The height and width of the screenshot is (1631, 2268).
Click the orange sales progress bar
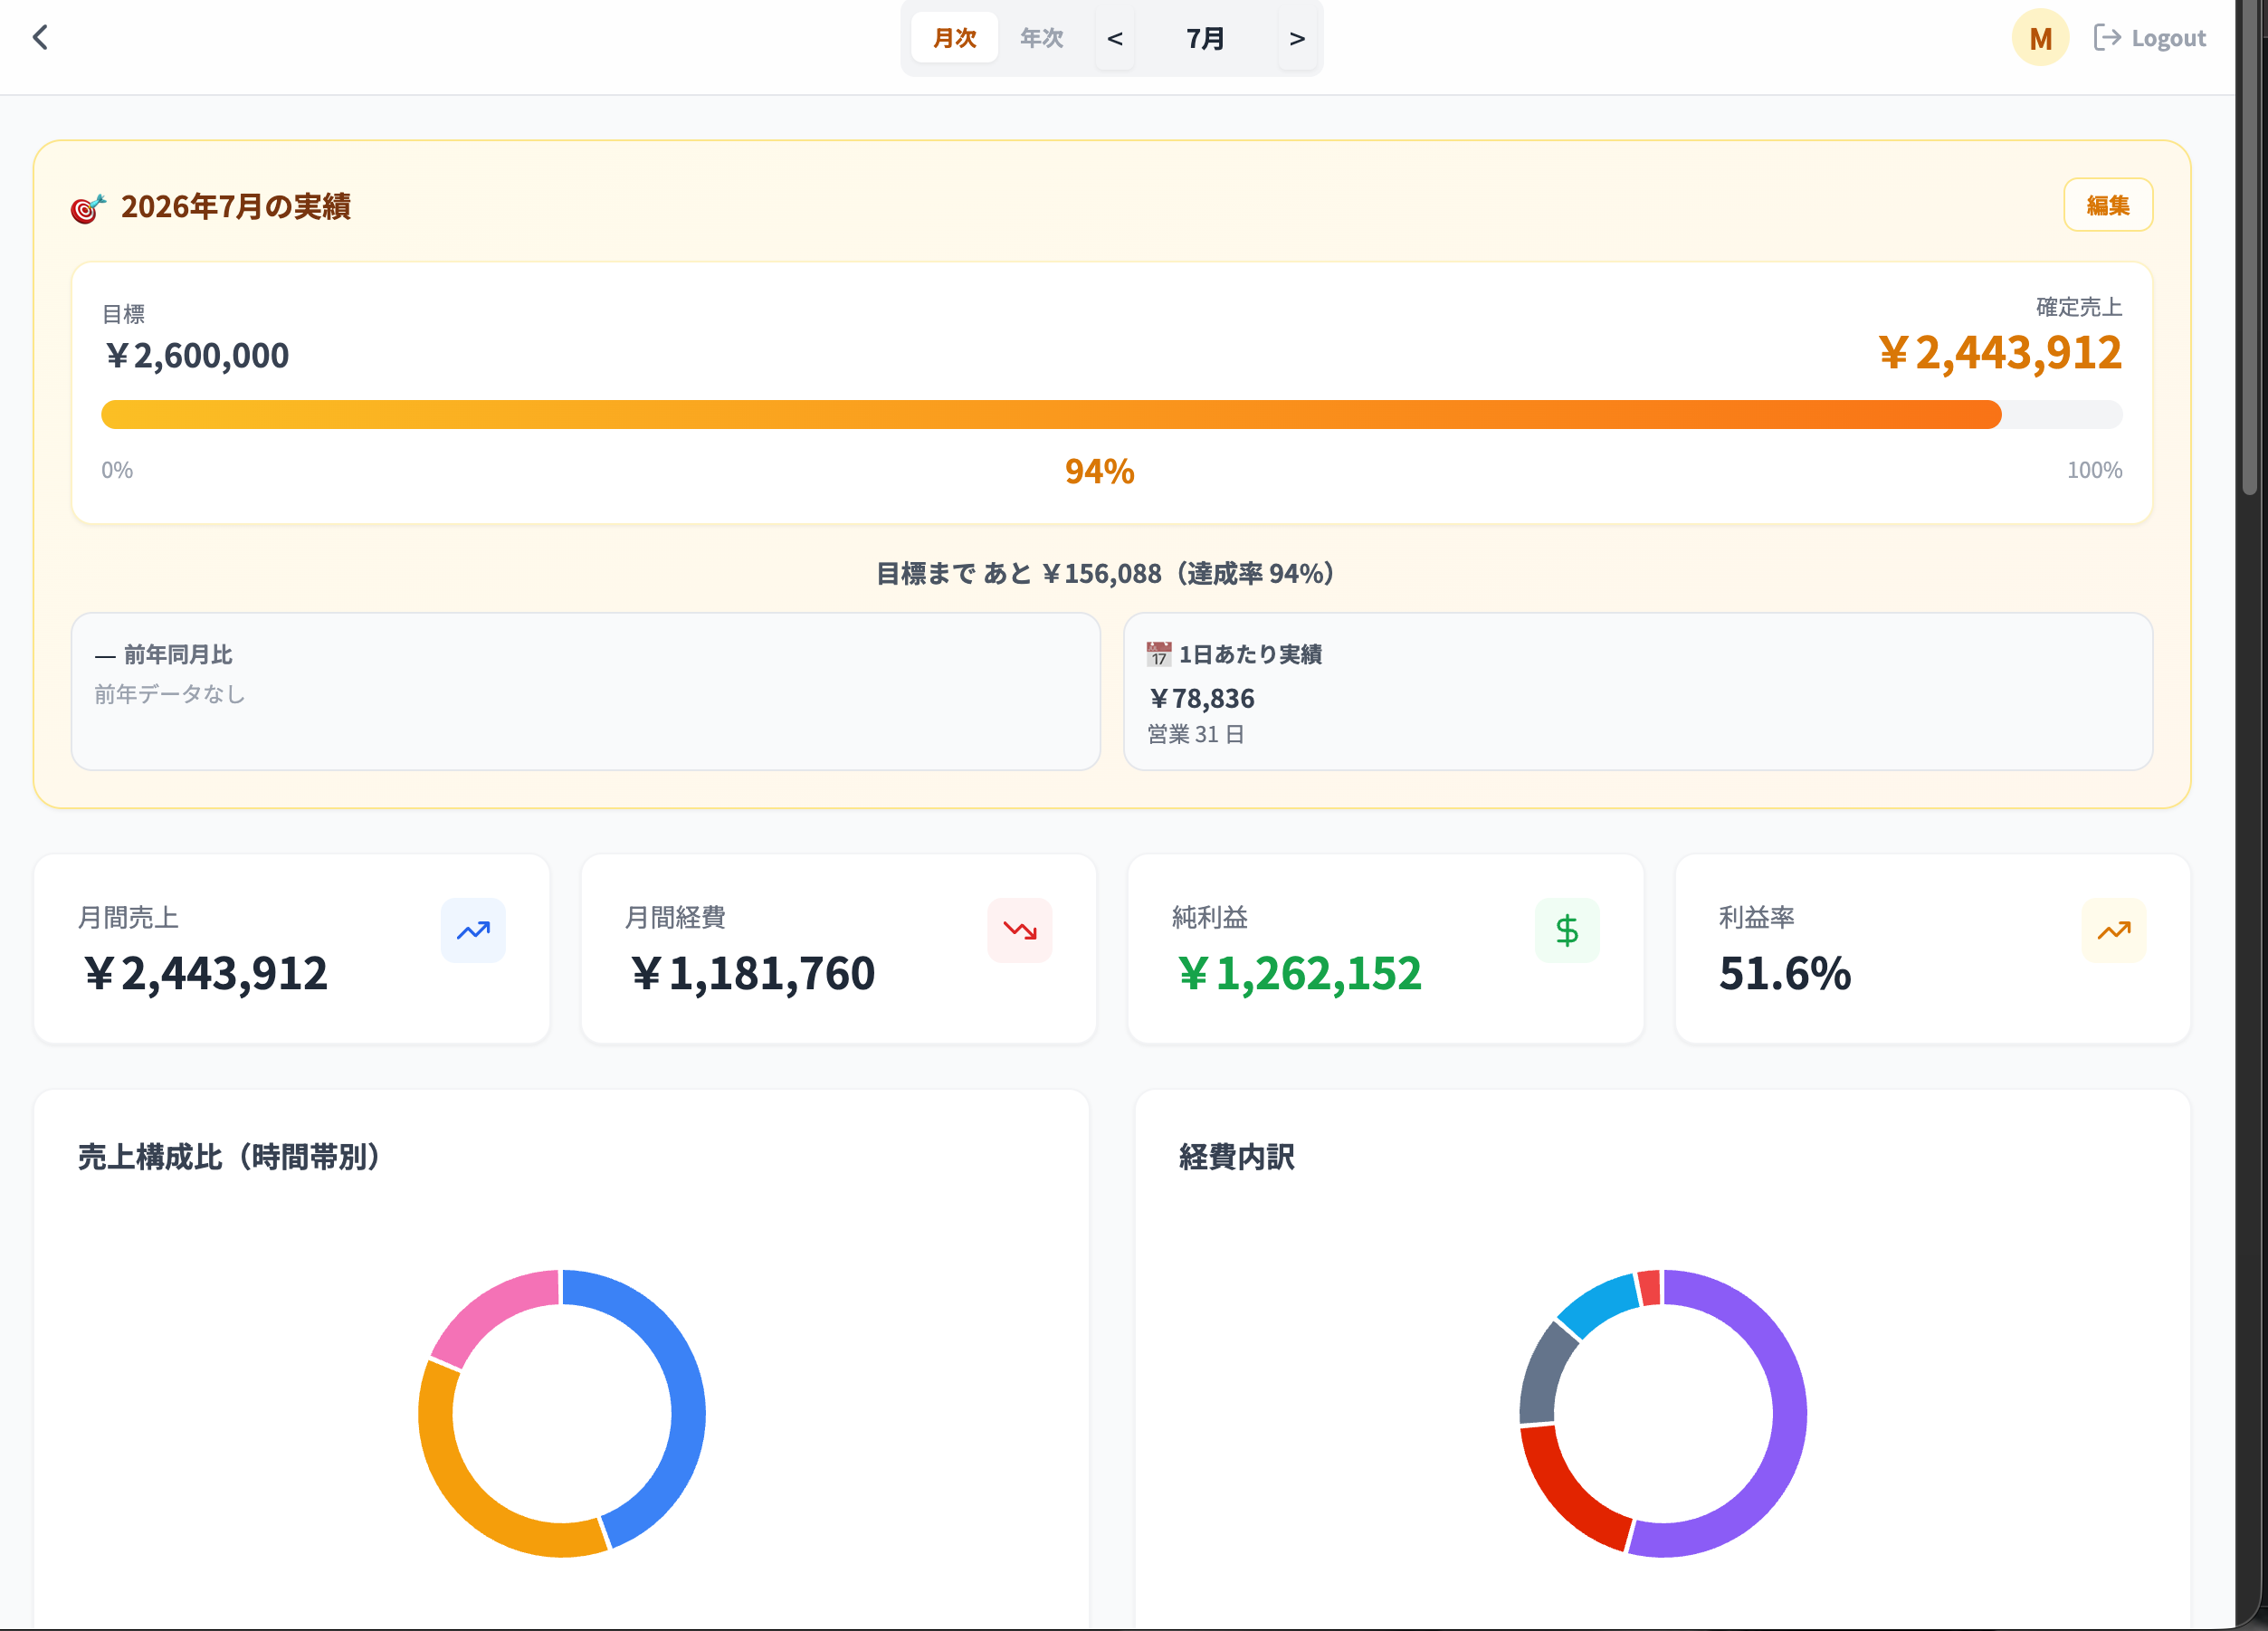tap(1051, 414)
